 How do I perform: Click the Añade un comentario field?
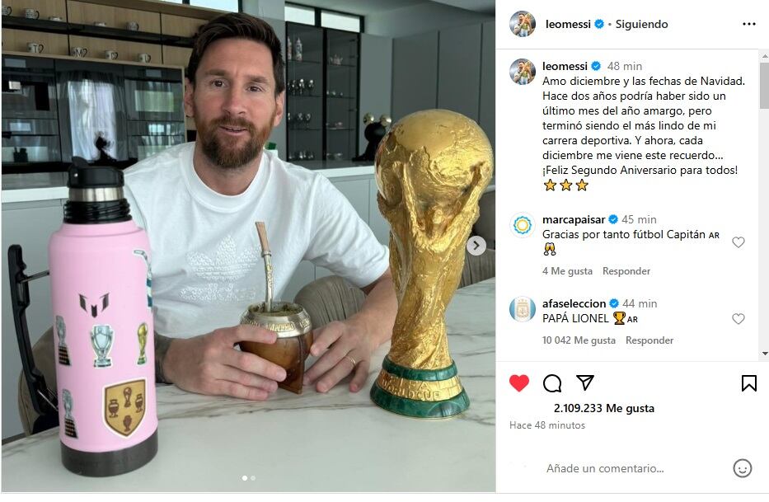pyautogui.click(x=633, y=468)
